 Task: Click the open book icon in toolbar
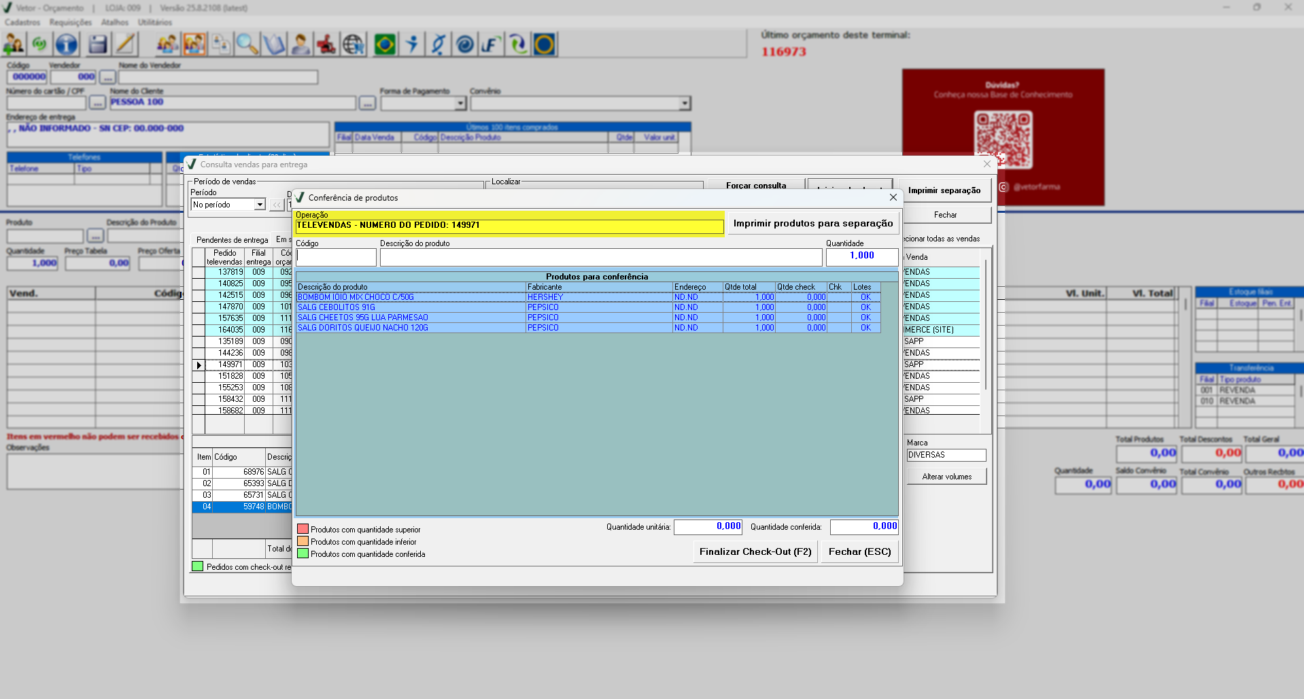(x=274, y=45)
